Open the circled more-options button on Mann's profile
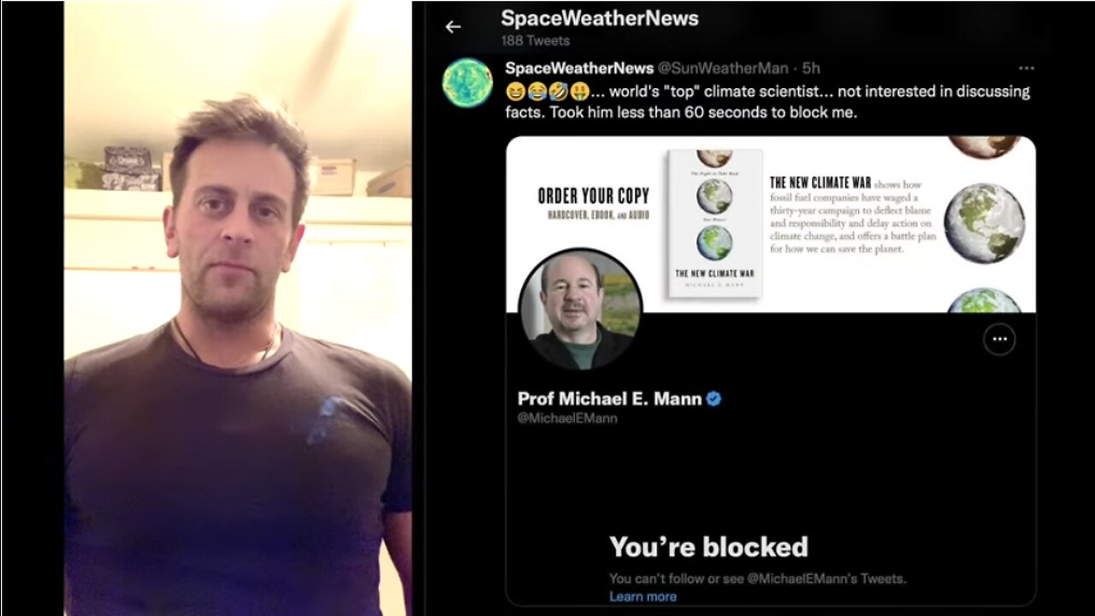Image resolution: width=1095 pixels, height=616 pixels. (x=999, y=340)
